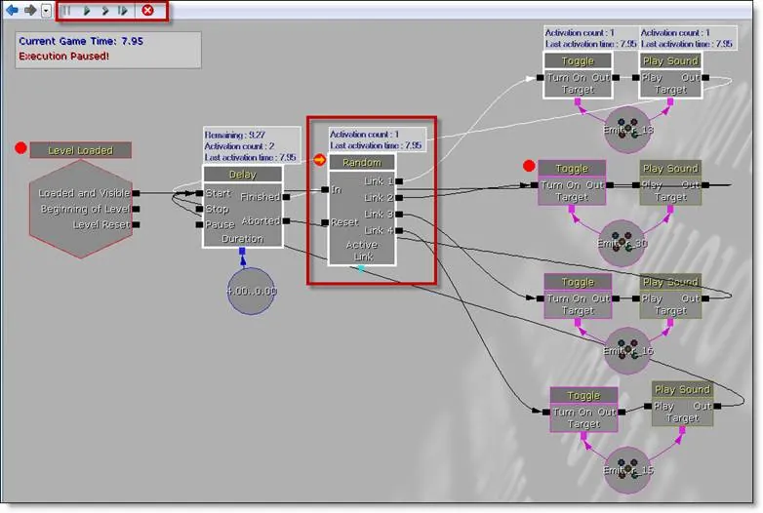Select the Play Sound node above Emitter_30
Image resolution: width=763 pixels, height=513 pixels.
(670, 182)
